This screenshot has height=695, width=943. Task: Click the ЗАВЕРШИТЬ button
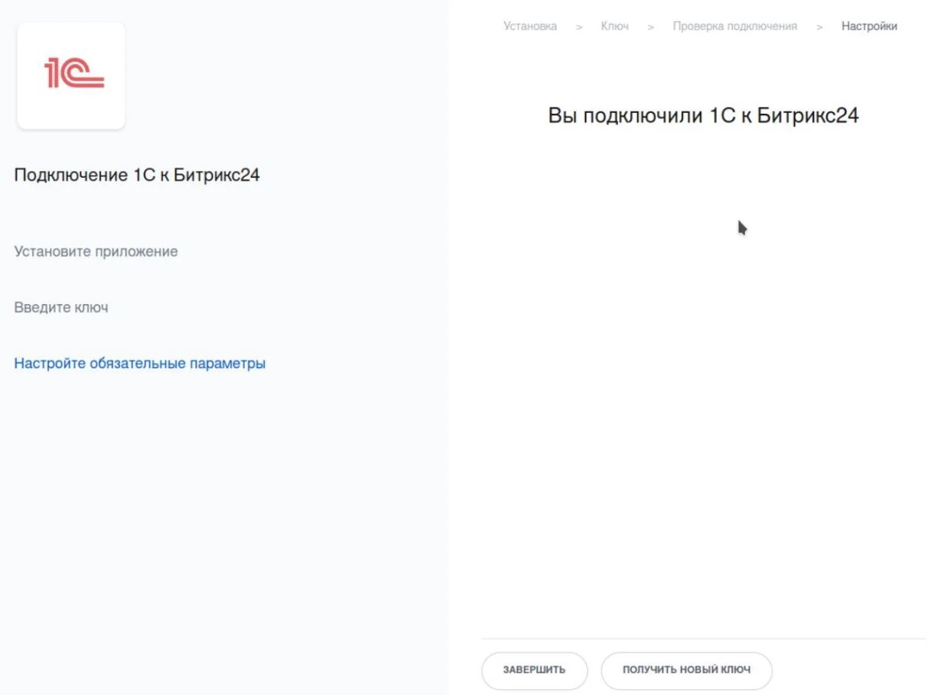pos(534,670)
